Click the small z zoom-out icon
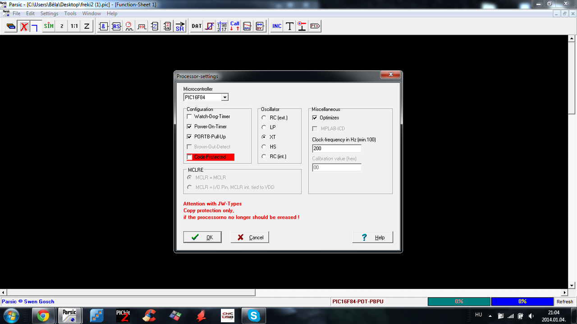The width and height of the screenshot is (577, 324). pos(62,26)
